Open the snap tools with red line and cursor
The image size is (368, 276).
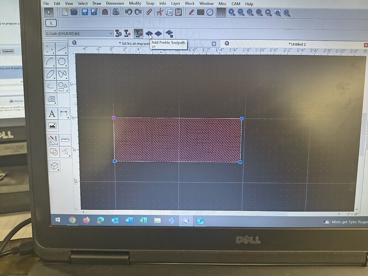pyautogui.click(x=66, y=152)
